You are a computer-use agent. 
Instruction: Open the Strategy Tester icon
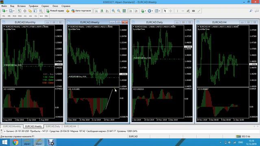41,11
